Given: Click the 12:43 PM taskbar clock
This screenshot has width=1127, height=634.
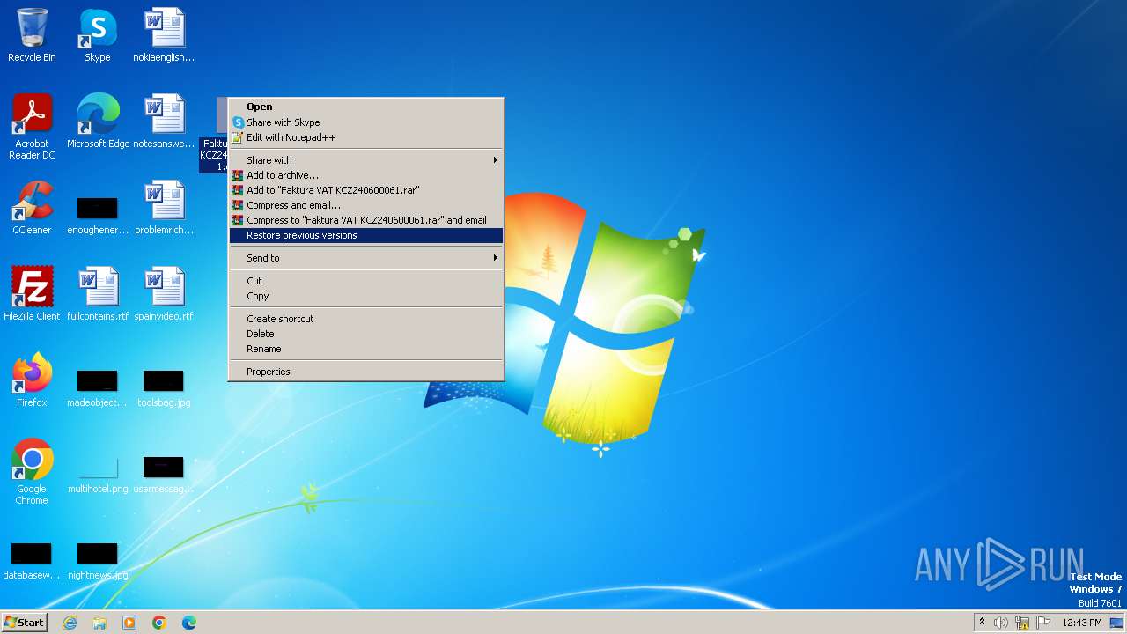Looking at the screenshot, I should tap(1081, 623).
